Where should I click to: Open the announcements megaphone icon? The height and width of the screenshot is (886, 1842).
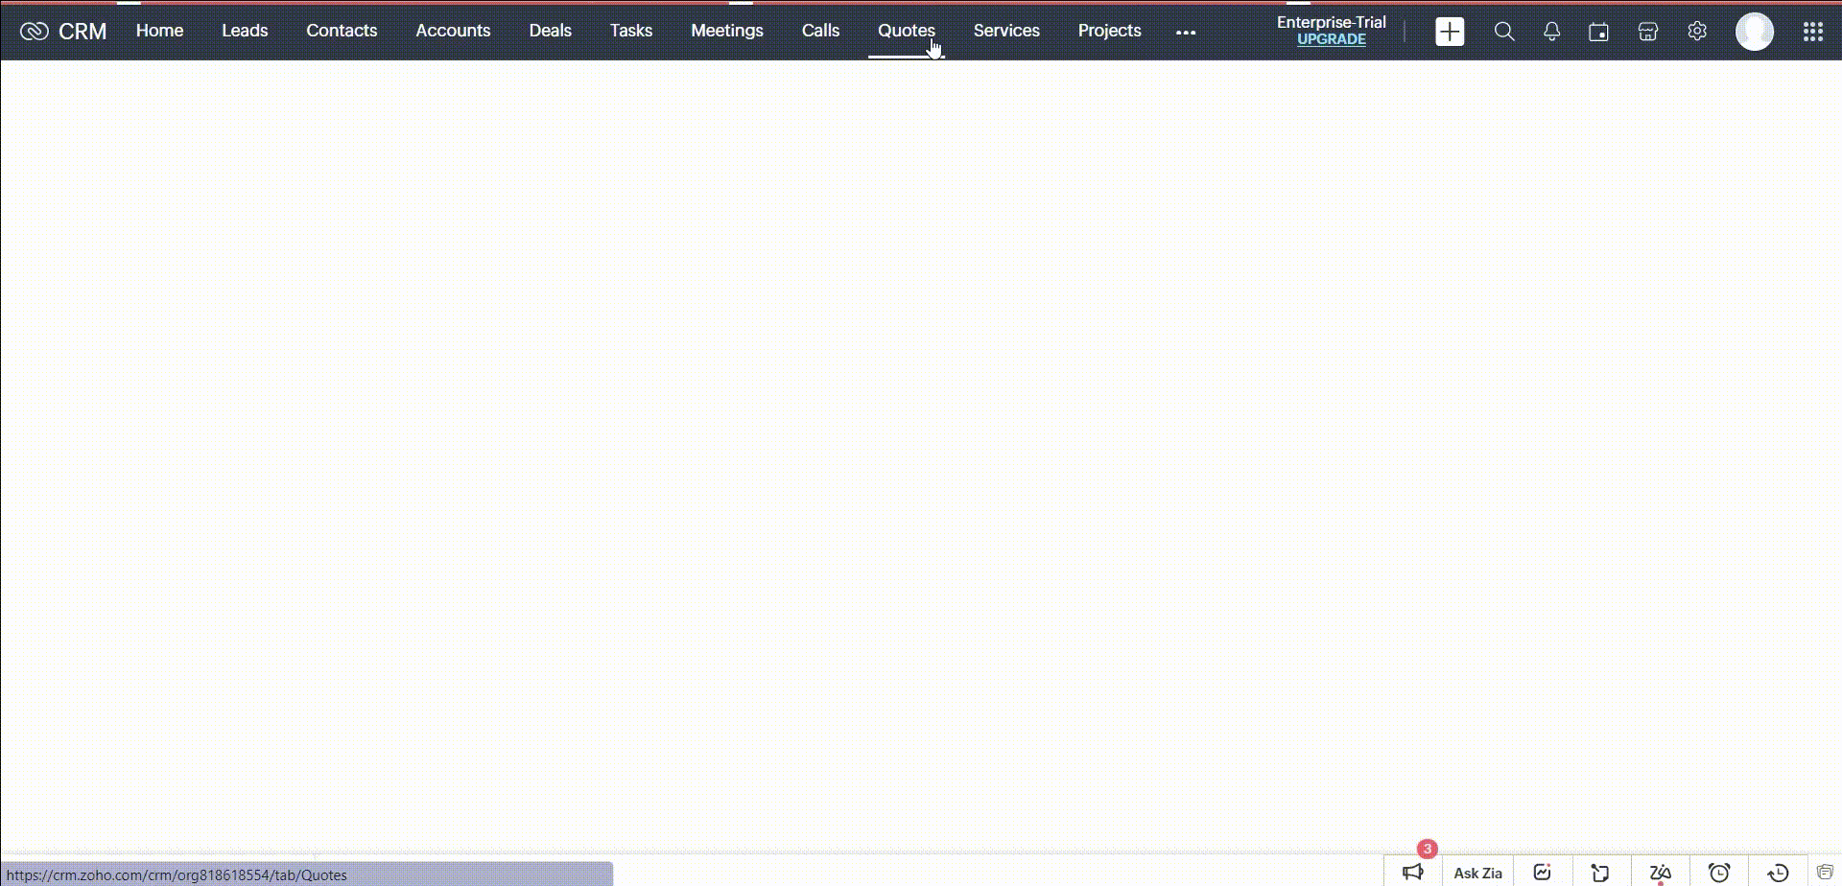1412,872
